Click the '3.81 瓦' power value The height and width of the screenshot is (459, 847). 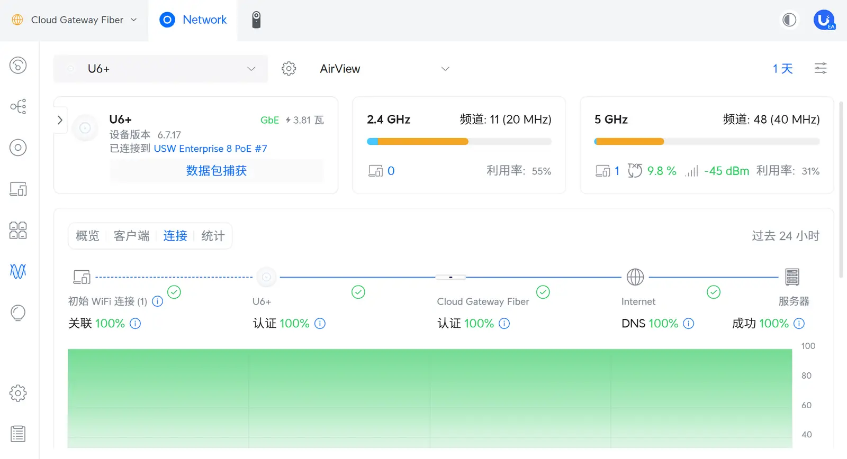(305, 120)
